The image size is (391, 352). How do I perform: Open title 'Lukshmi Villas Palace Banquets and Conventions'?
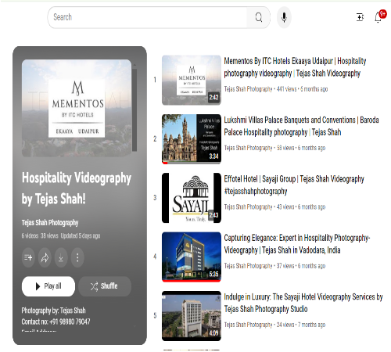(x=301, y=126)
